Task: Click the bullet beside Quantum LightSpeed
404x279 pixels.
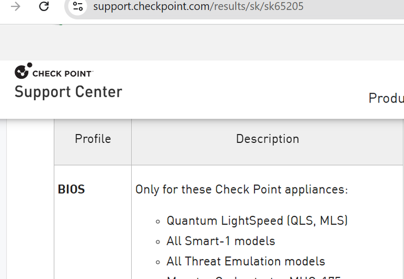Action: tap(158, 222)
